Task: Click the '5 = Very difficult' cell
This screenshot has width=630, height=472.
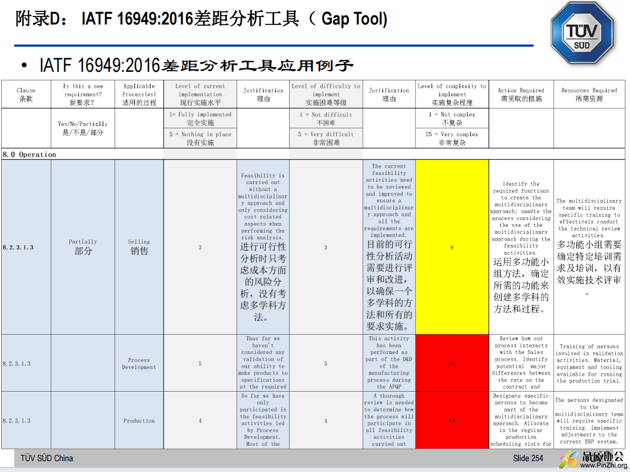Action: pyautogui.click(x=326, y=138)
